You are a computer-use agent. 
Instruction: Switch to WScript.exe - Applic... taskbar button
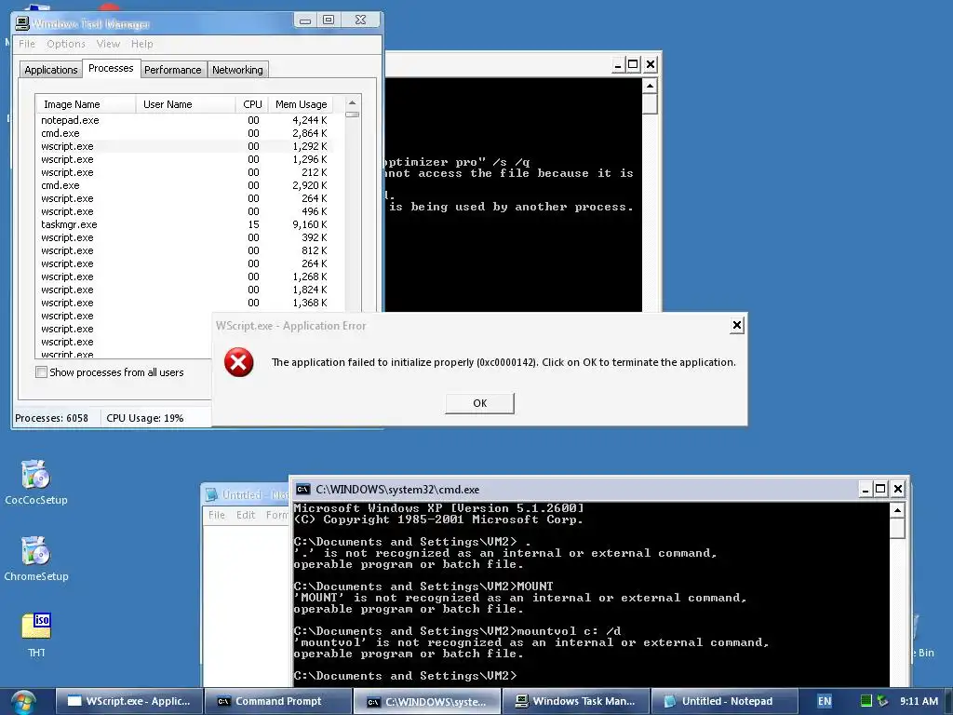click(x=128, y=701)
